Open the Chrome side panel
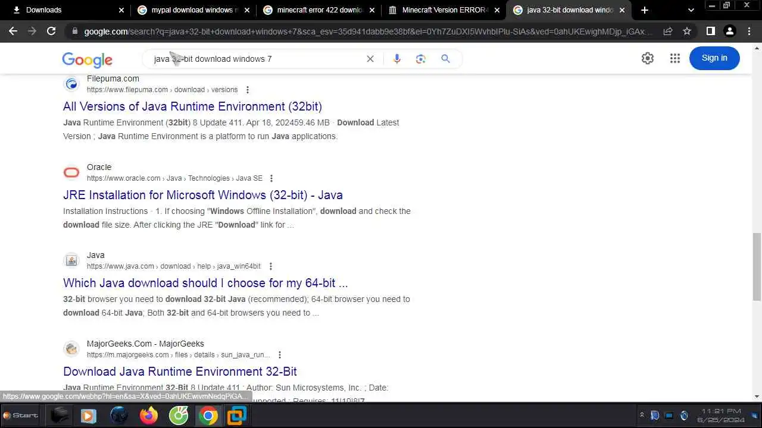The image size is (762, 428). tap(710, 31)
